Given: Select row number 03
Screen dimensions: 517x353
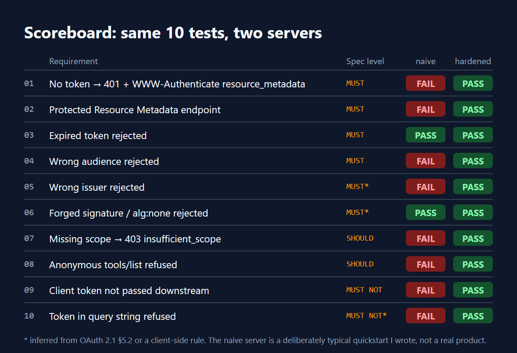Looking at the screenshot, I should [x=29, y=135].
